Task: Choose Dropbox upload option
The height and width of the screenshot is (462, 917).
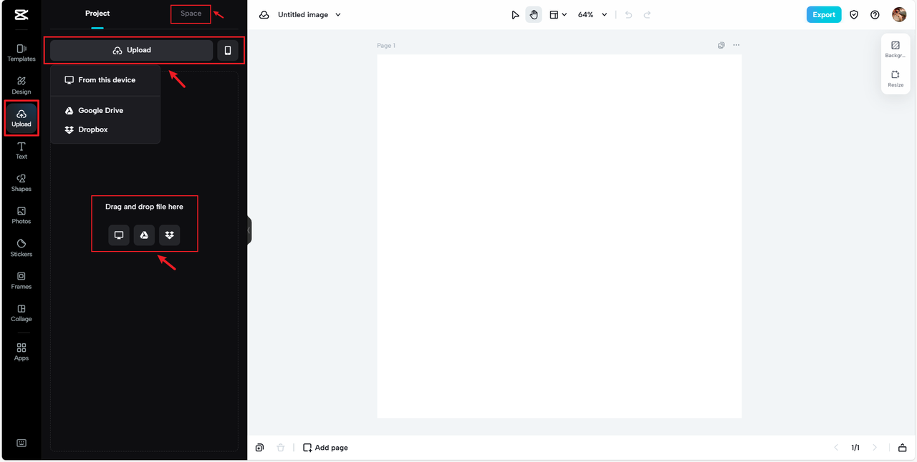Action: 105,129
